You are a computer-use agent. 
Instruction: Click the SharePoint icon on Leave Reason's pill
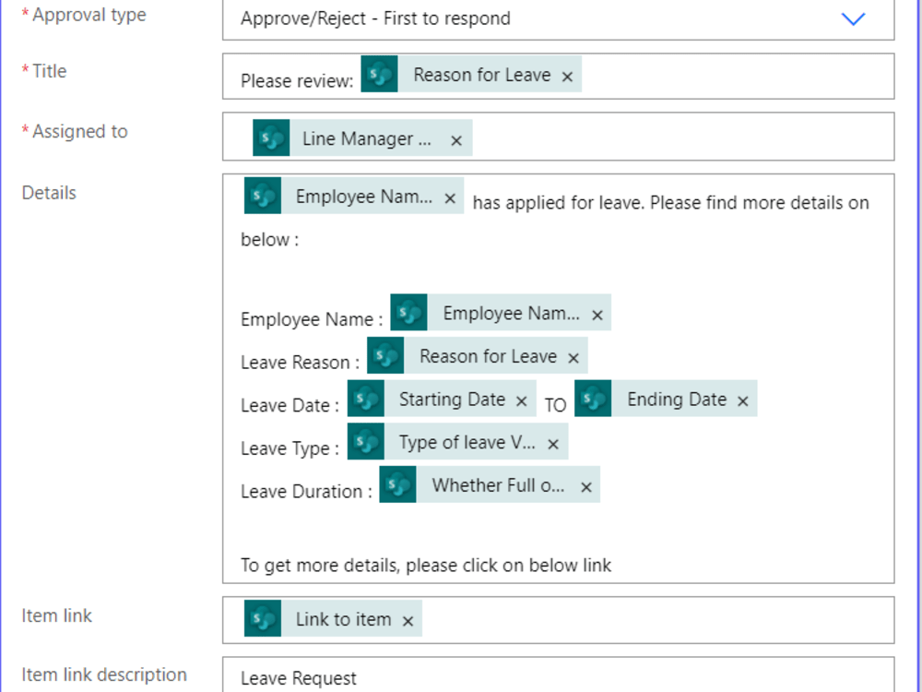385,355
